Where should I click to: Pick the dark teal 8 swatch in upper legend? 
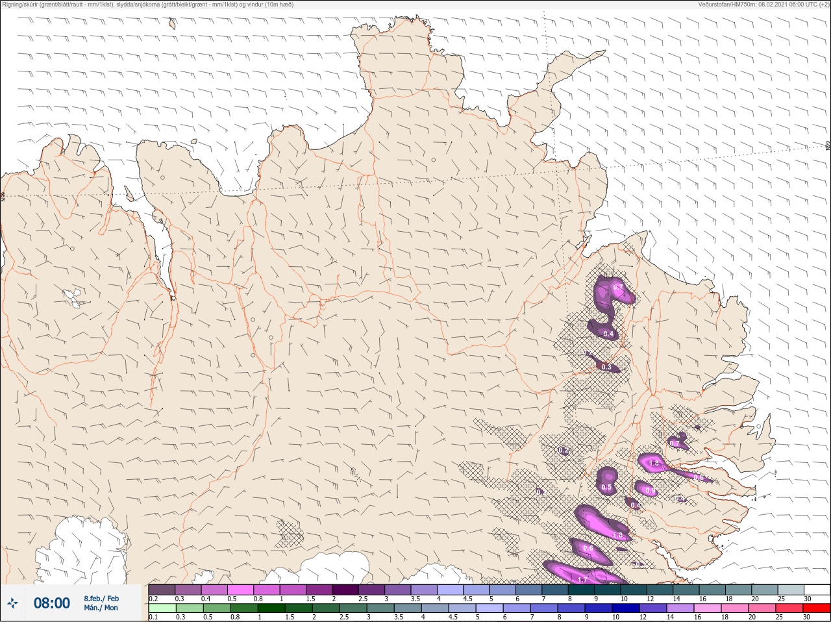(x=581, y=590)
